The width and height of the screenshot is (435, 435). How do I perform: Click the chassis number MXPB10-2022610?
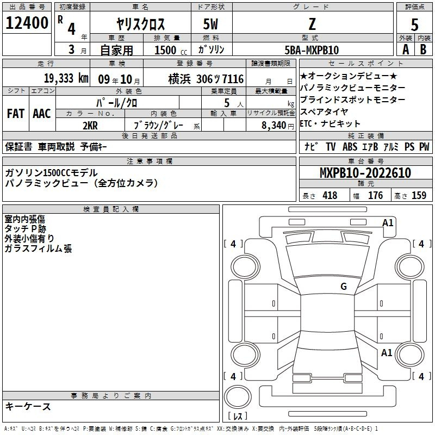[x=365, y=173]
